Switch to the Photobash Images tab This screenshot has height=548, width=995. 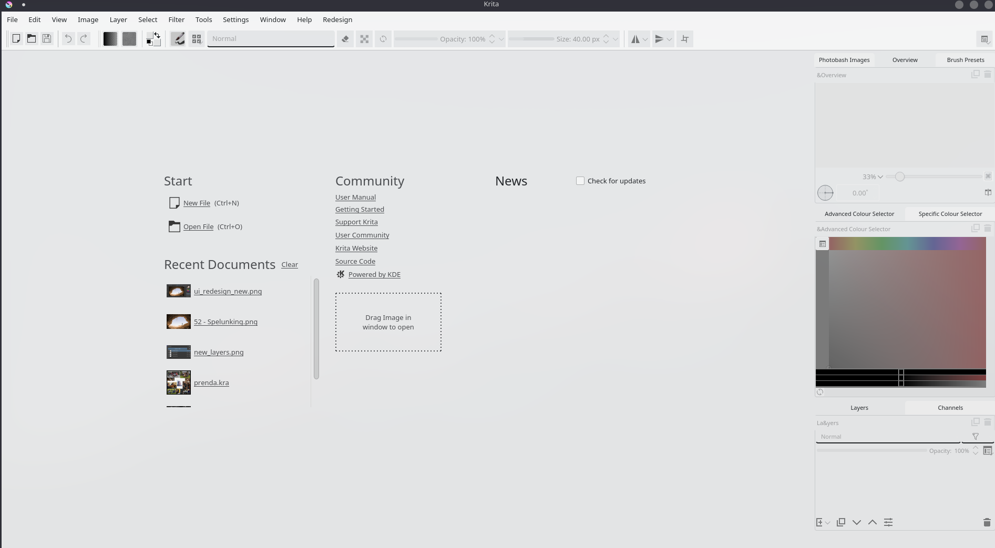(844, 60)
